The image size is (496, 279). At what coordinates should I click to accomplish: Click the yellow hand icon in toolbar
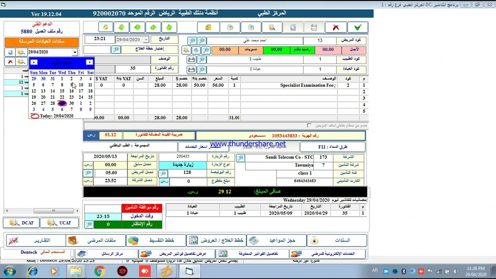pos(105,28)
